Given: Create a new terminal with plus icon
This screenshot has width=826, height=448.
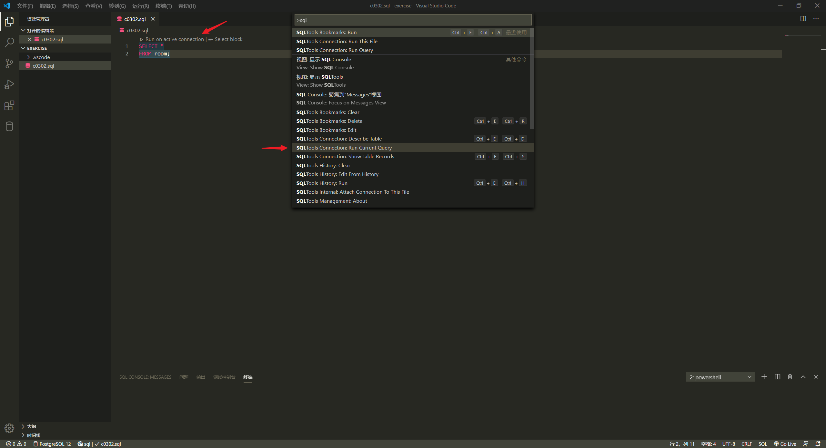Looking at the screenshot, I should [764, 377].
